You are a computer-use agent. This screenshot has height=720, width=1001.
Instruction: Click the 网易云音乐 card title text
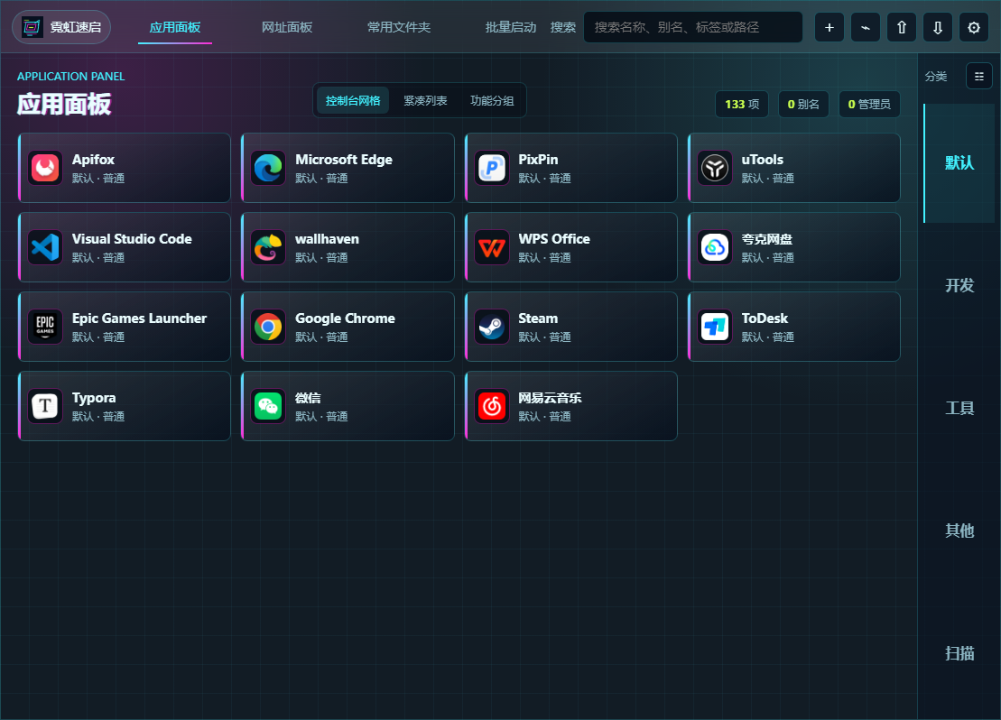550,398
